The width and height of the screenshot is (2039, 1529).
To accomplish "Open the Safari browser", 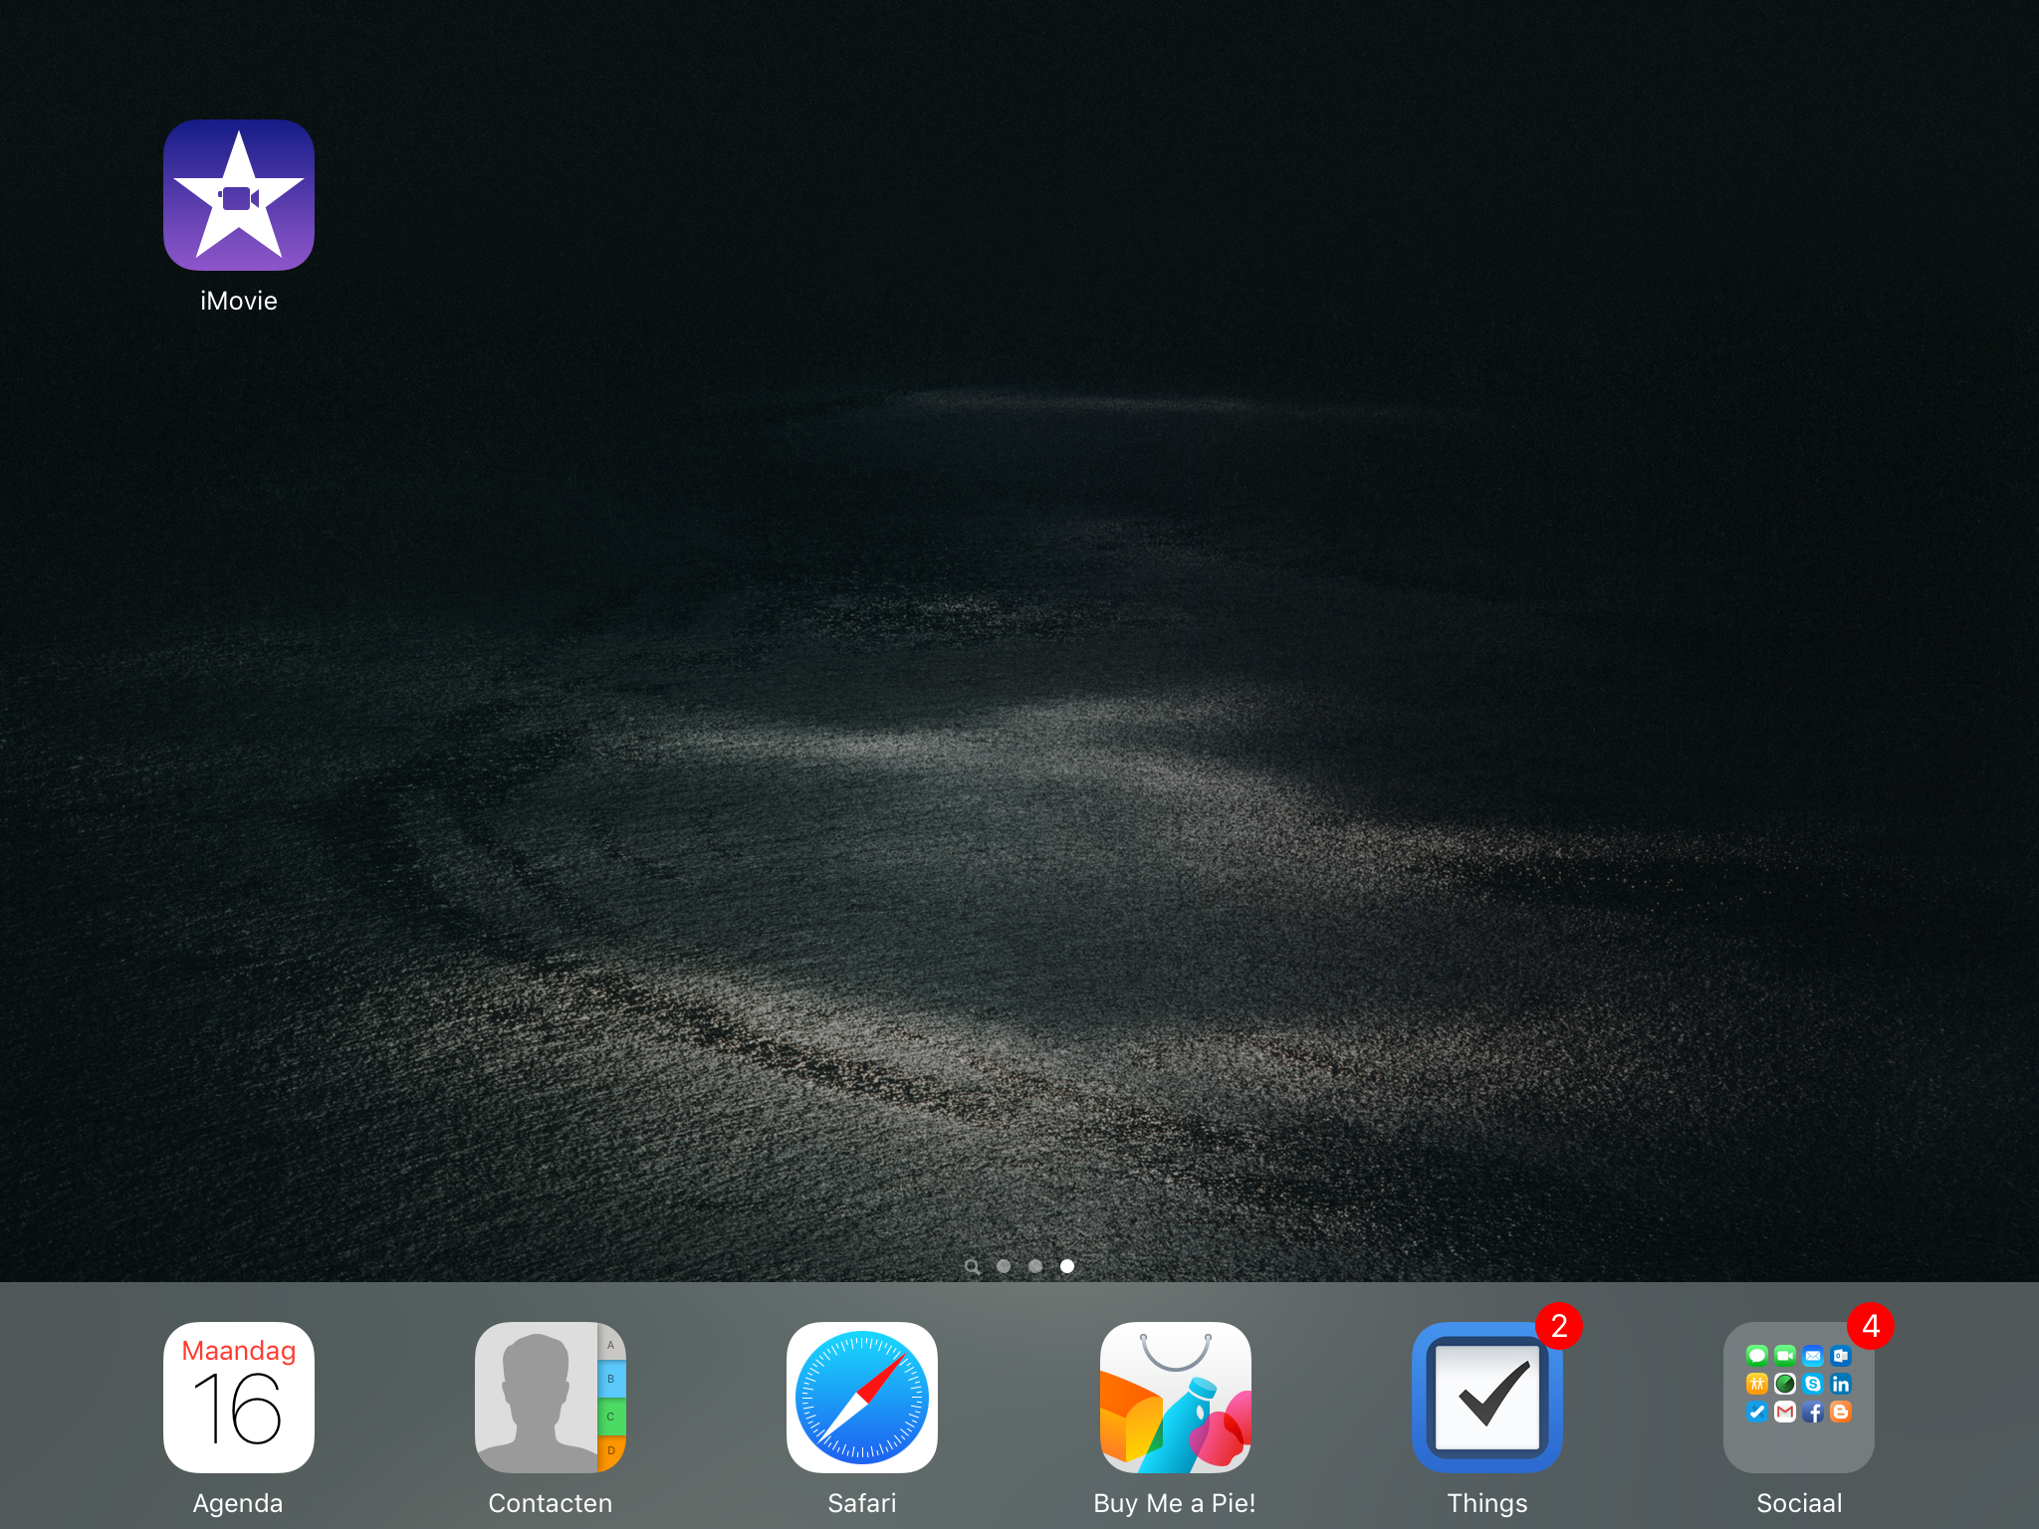I will click(861, 1397).
